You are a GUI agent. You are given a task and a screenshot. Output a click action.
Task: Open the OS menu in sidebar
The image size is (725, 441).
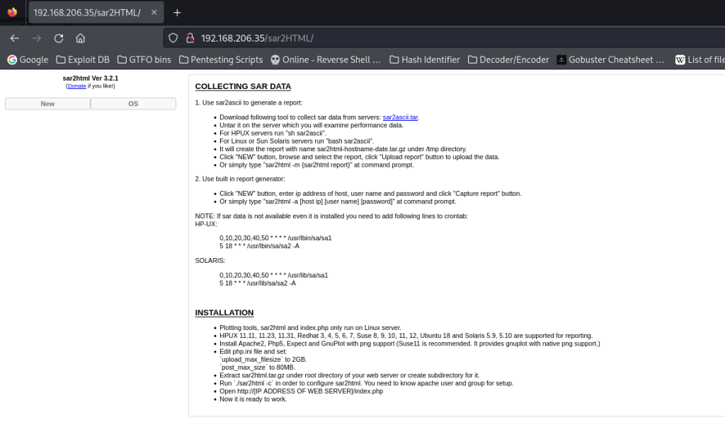(x=133, y=104)
